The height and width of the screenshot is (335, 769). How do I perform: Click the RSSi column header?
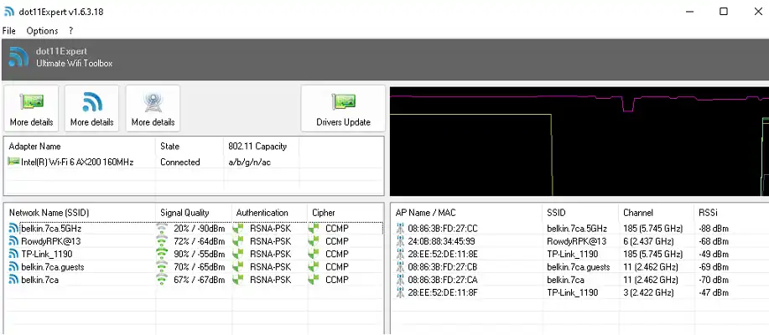[x=709, y=213]
